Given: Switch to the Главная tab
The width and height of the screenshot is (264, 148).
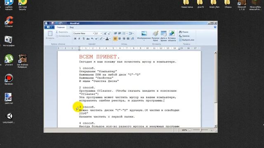Looking at the screenshot, I should 61,27.
